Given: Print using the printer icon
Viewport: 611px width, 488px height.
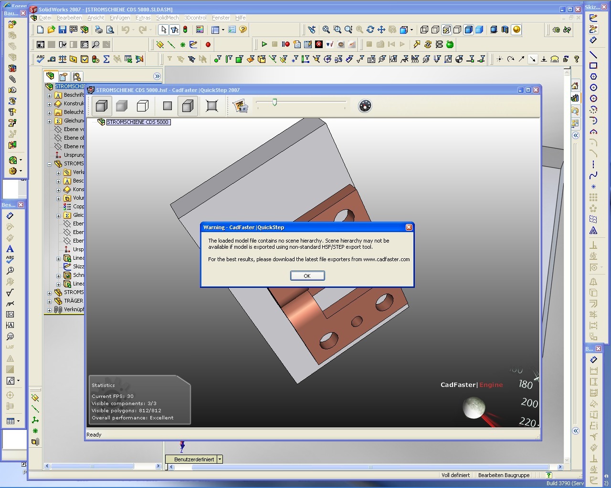Looking at the screenshot, I should (x=99, y=30).
